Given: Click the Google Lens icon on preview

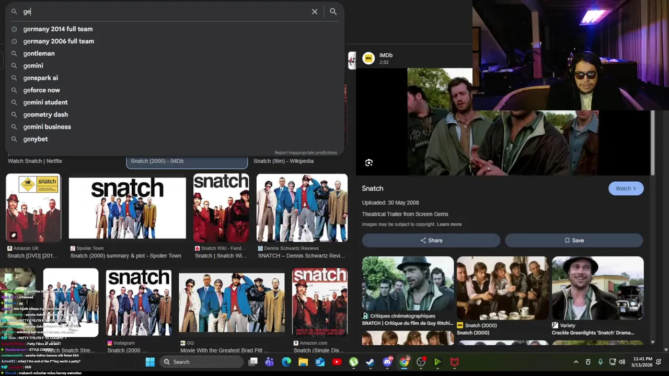Looking at the screenshot, I should pos(369,163).
